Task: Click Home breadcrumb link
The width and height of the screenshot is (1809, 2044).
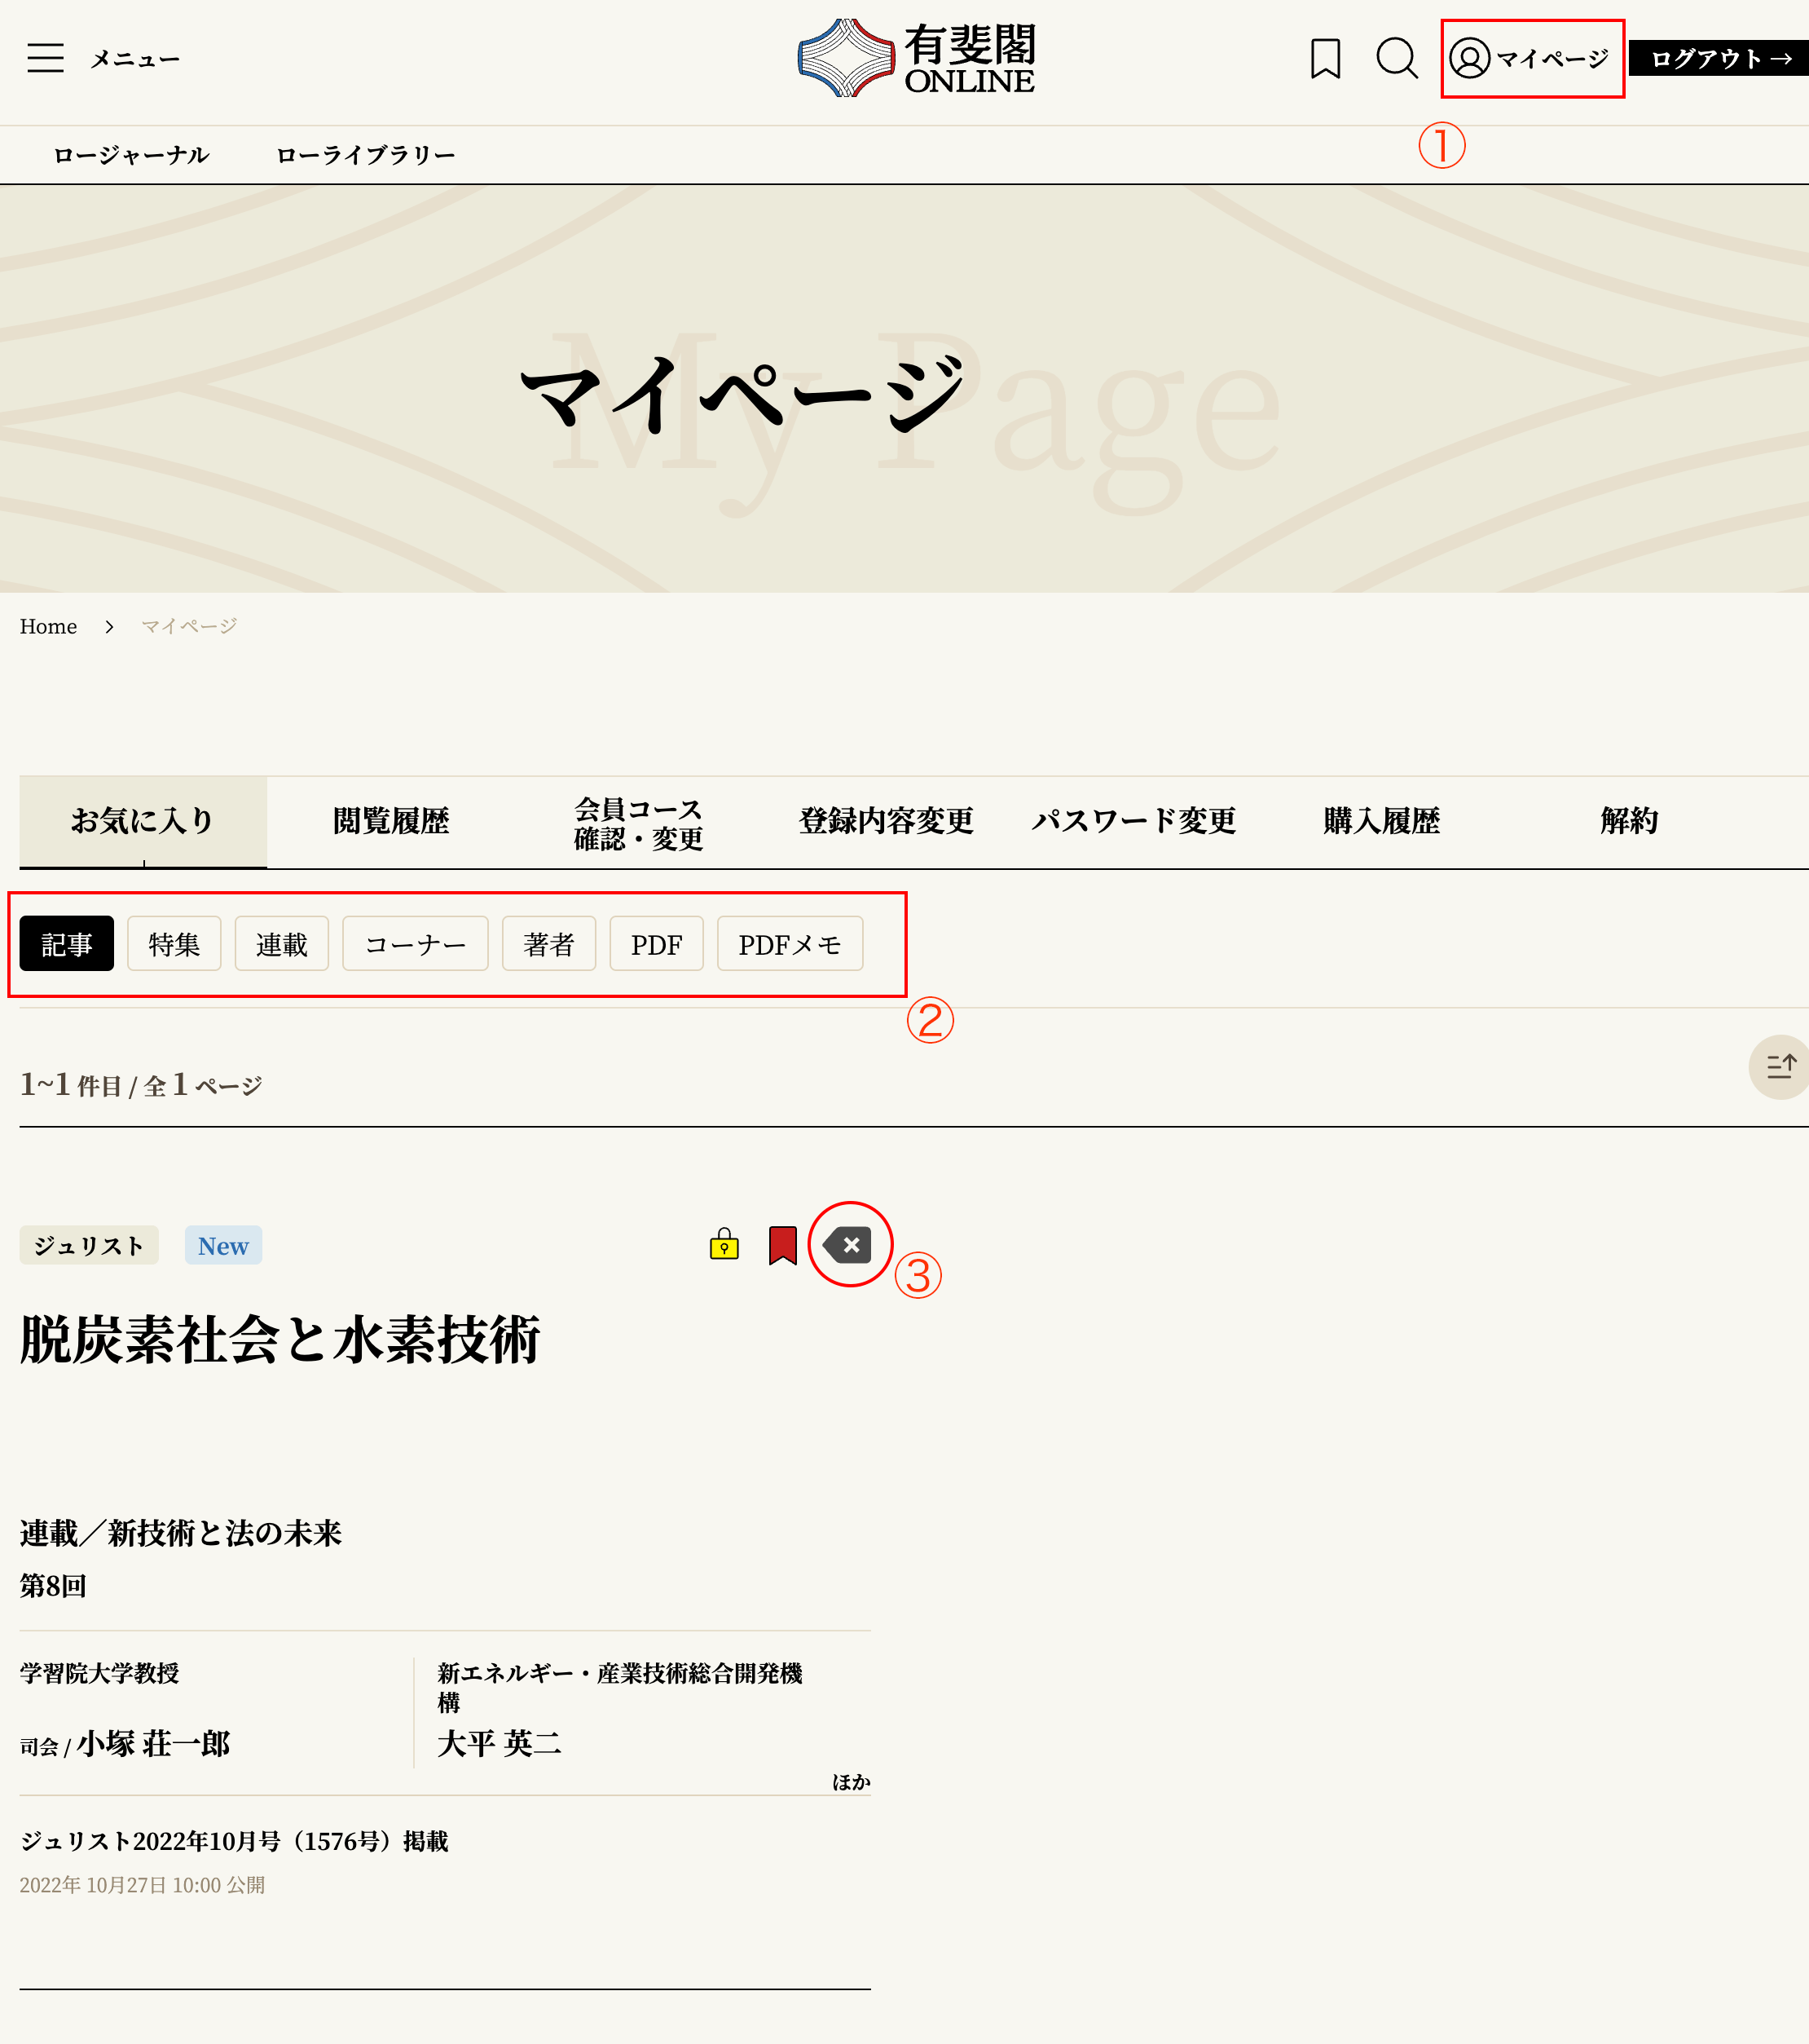Action: (48, 626)
